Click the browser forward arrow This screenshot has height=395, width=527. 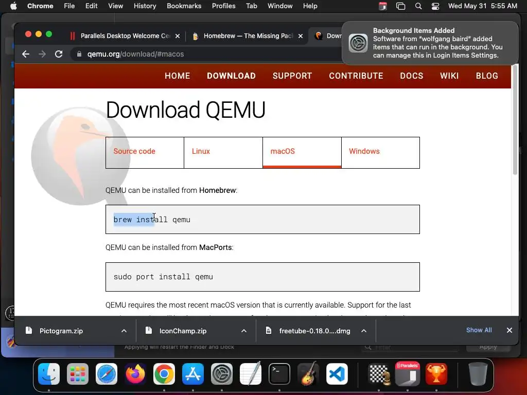(x=42, y=54)
